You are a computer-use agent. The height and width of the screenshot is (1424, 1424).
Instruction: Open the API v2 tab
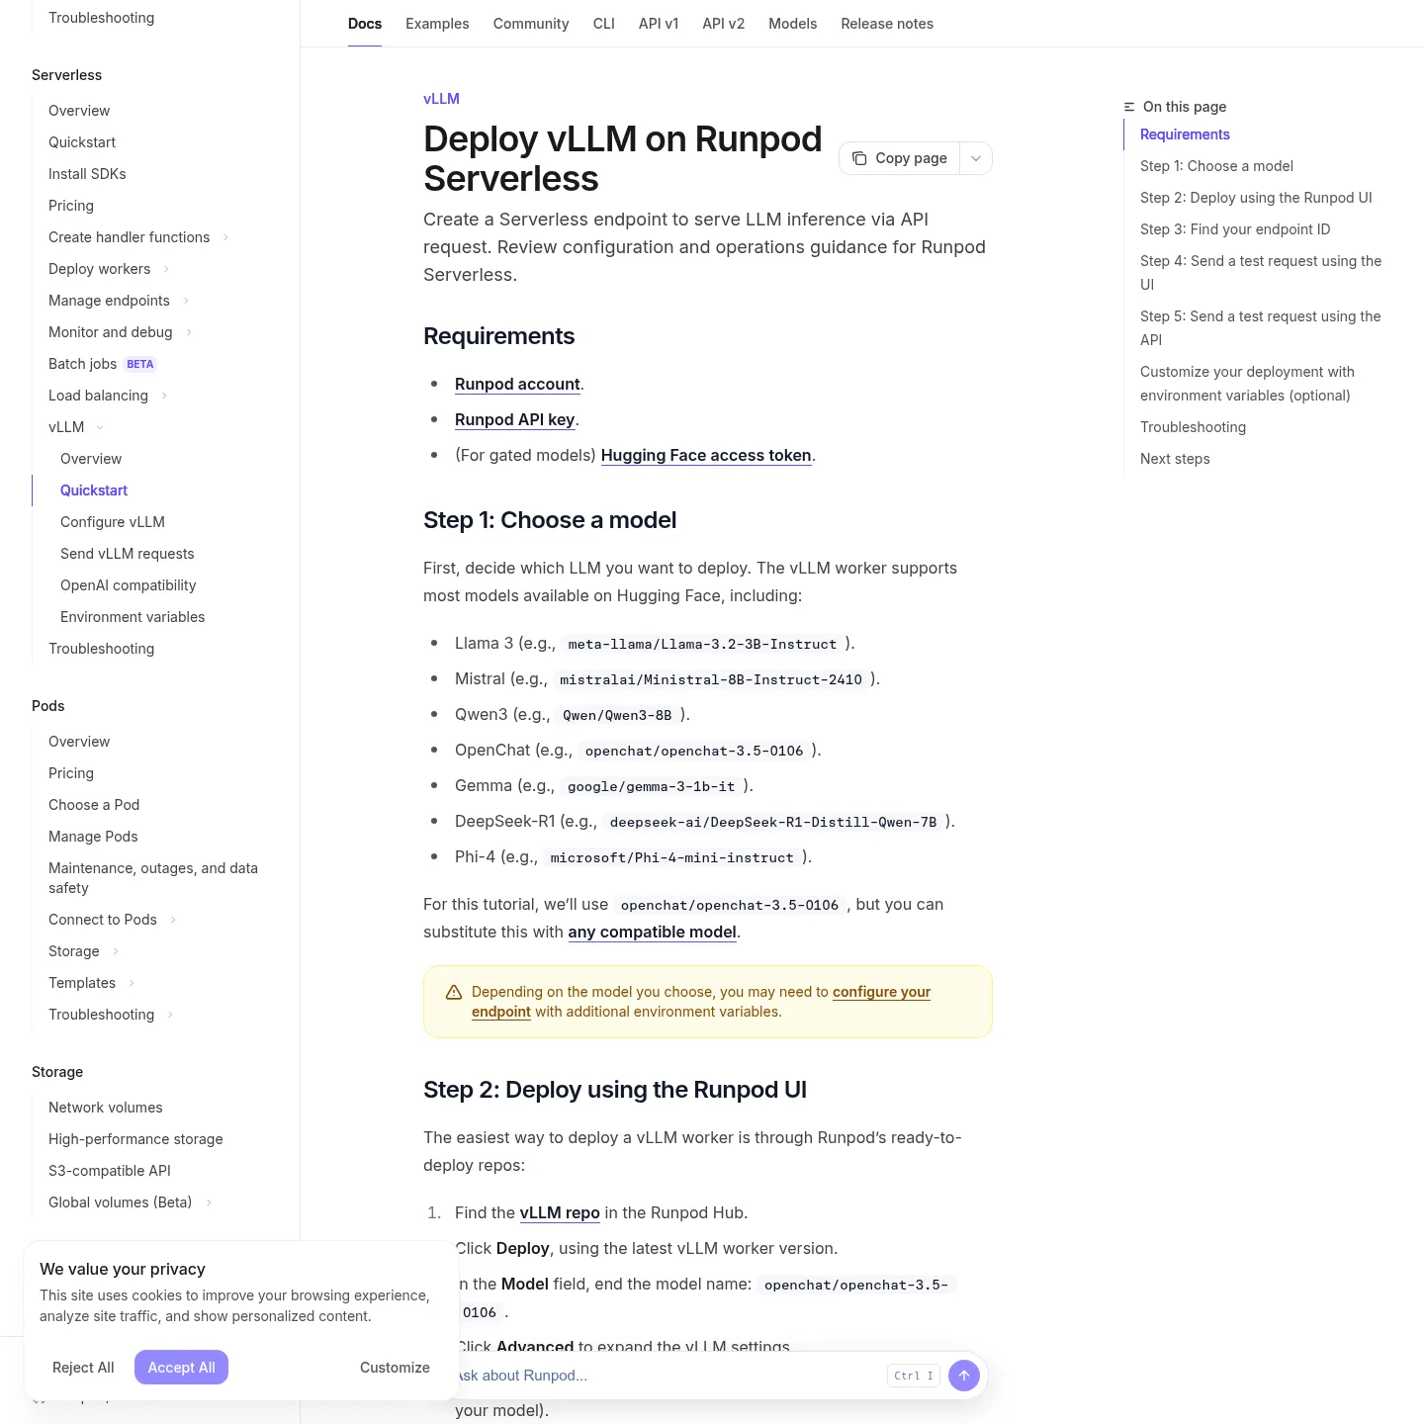pyautogui.click(x=724, y=24)
